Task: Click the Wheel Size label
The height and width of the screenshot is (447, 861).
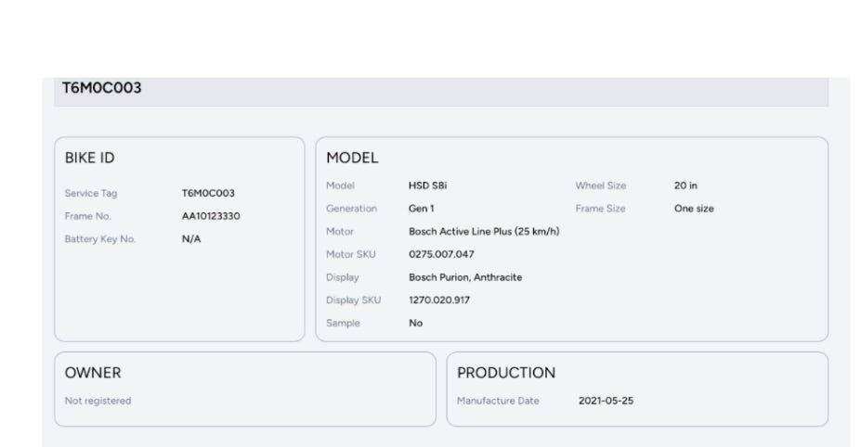Action: point(600,185)
